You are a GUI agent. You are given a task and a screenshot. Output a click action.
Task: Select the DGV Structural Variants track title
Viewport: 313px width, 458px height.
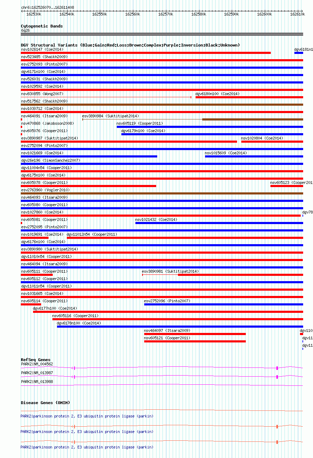(130, 45)
